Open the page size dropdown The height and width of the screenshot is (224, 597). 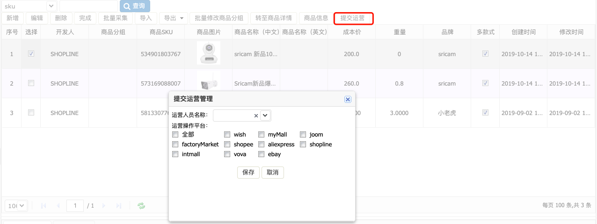click(x=22, y=206)
